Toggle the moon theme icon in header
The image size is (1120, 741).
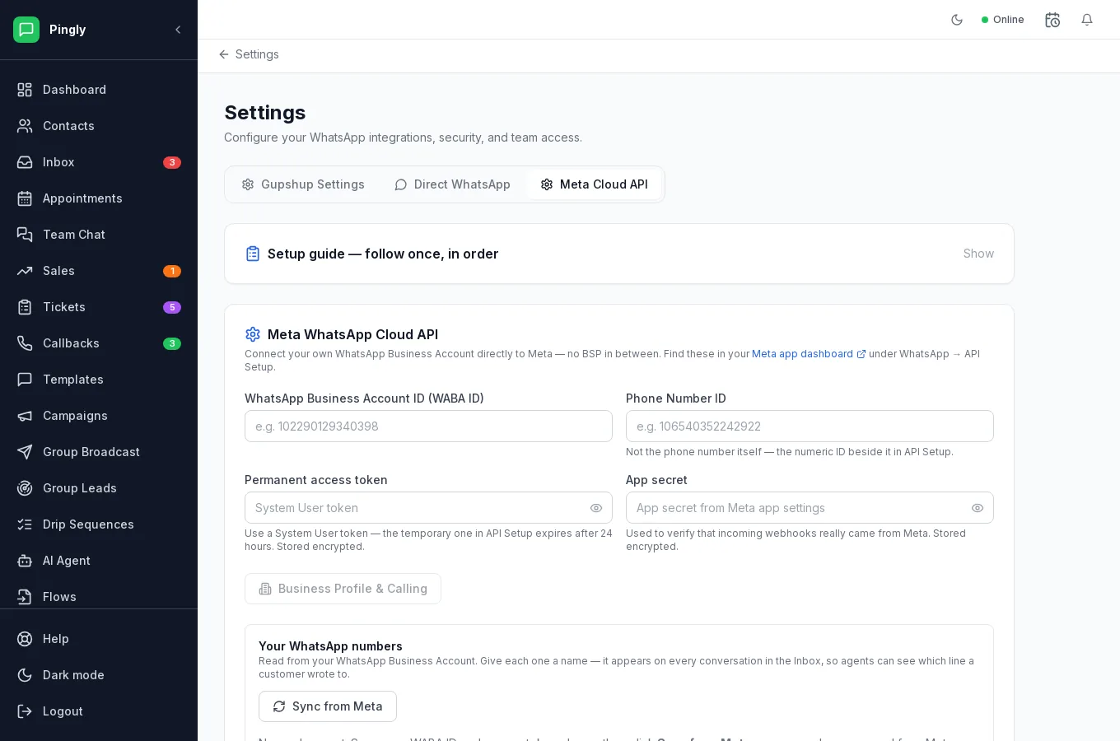tap(957, 20)
